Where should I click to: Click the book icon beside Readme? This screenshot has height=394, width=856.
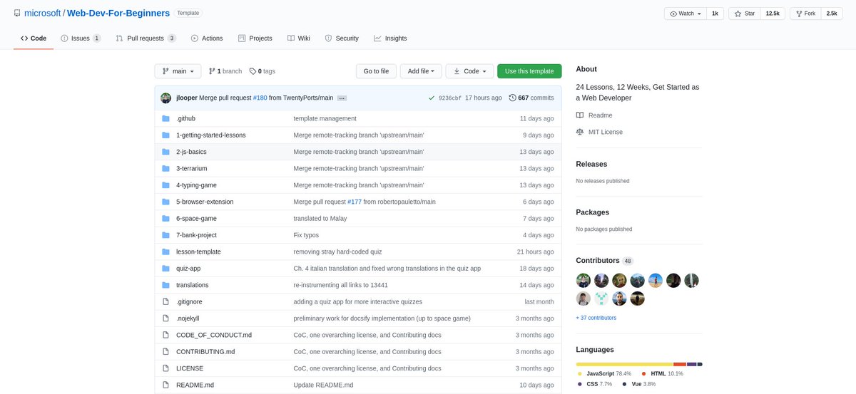coord(580,115)
